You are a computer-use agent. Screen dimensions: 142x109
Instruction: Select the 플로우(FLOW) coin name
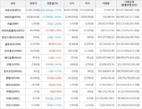point(13,44)
